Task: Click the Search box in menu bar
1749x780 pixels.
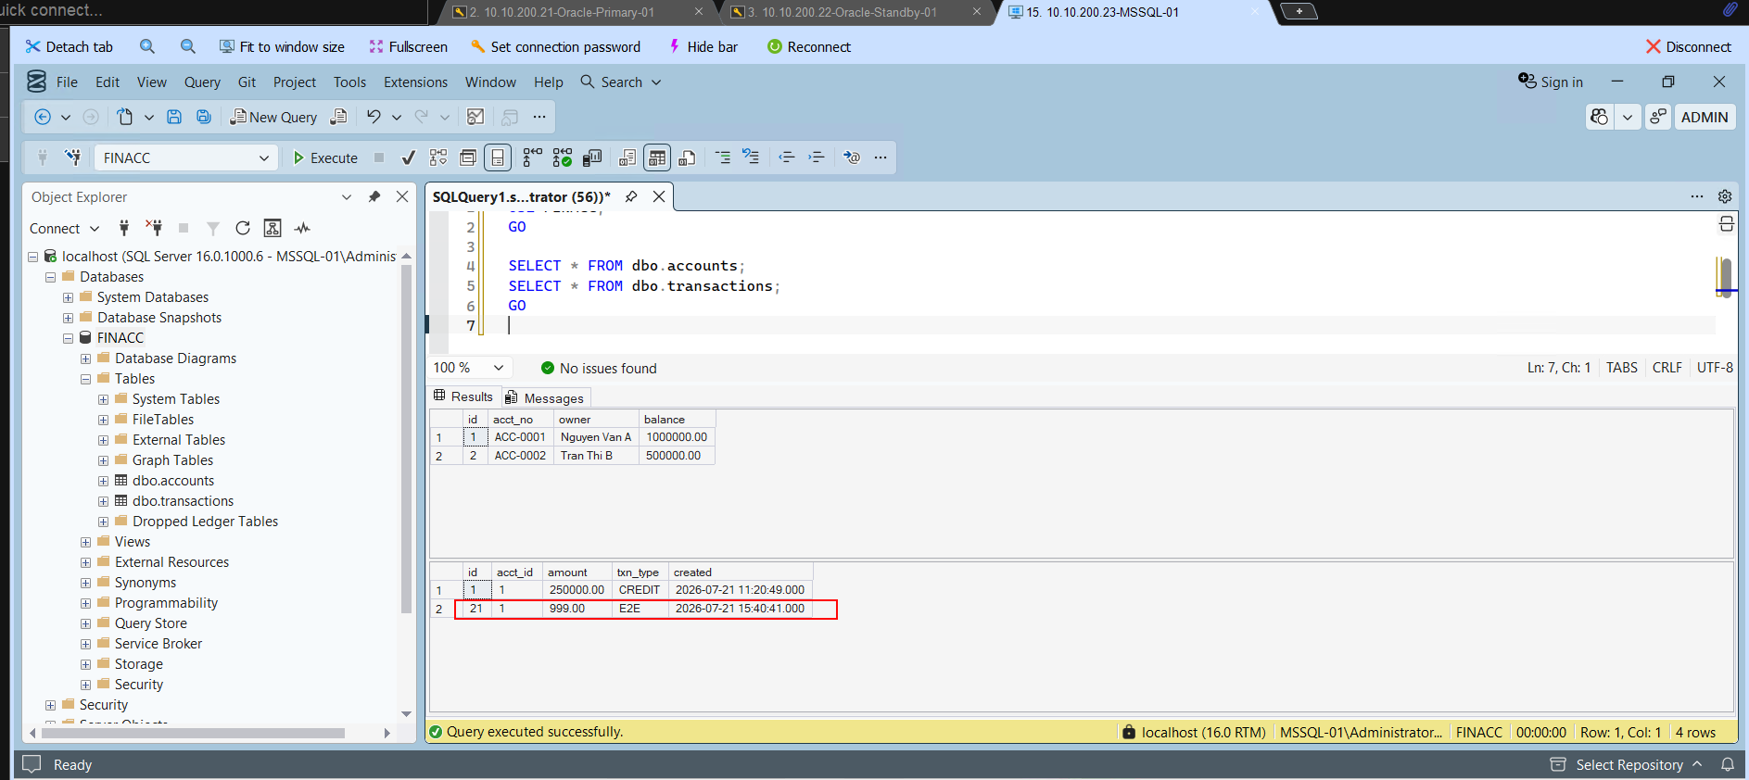Action: [621, 82]
